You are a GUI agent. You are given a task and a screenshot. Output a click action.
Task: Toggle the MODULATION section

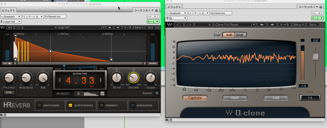click(x=144, y=105)
